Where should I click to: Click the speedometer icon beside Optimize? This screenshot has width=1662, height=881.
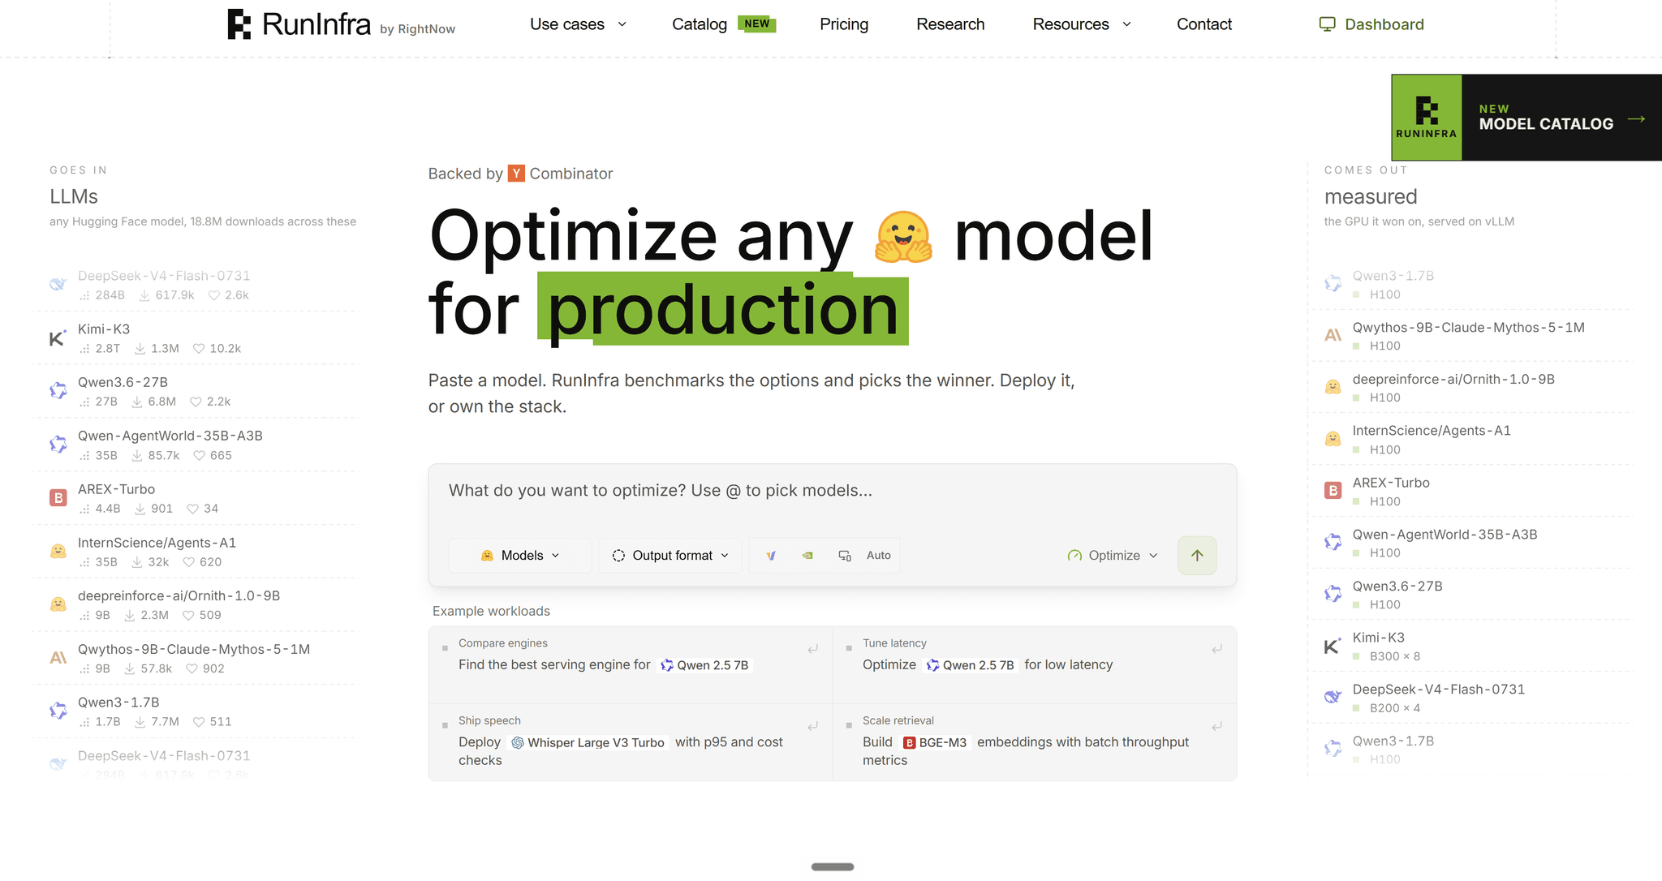point(1074,556)
